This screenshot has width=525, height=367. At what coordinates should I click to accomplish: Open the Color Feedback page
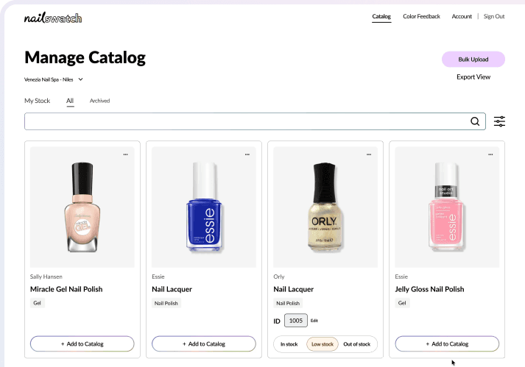[421, 16]
